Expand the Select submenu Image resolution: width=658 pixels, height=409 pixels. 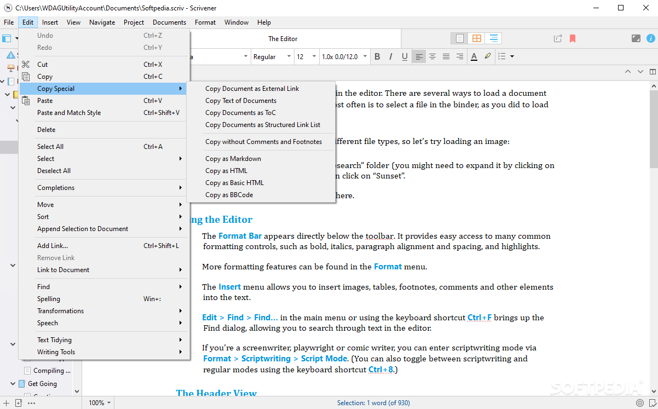click(105, 159)
